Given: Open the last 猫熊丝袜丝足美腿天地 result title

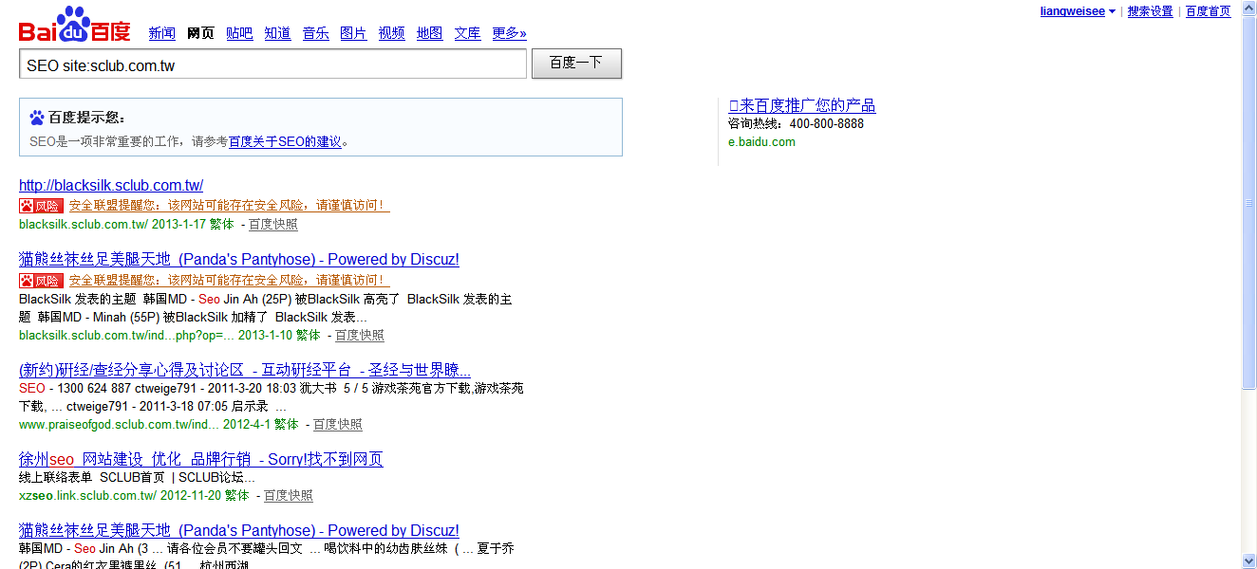Looking at the screenshot, I should coord(239,530).
